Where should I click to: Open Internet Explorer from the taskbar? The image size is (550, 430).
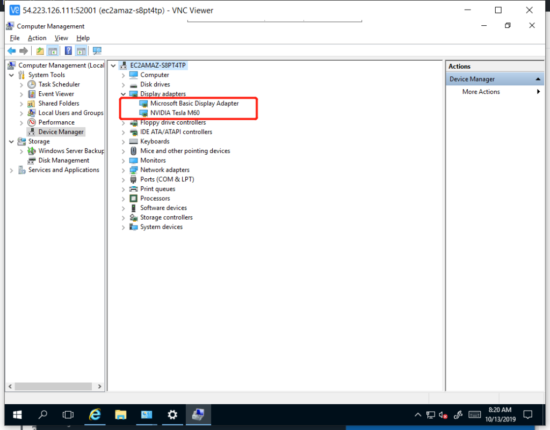95,414
